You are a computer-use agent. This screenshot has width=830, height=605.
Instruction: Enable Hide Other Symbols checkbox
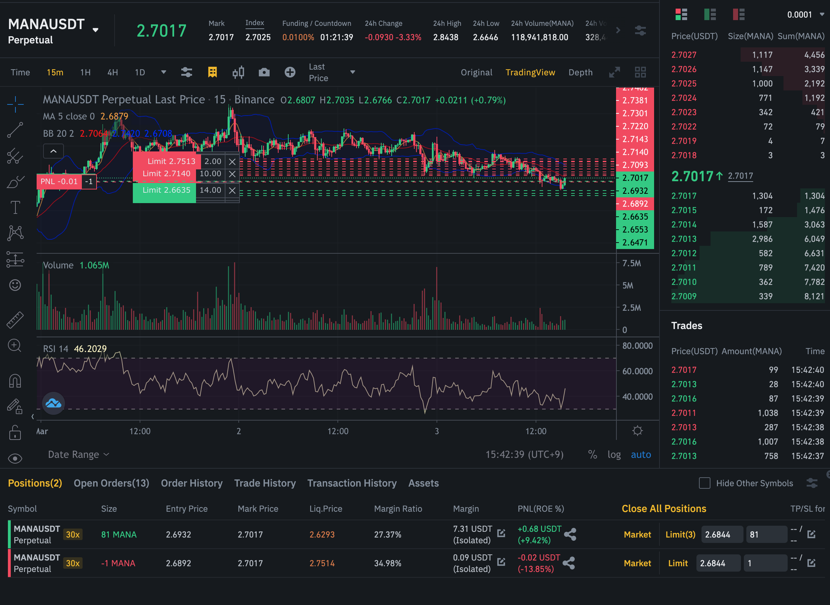pyautogui.click(x=704, y=483)
